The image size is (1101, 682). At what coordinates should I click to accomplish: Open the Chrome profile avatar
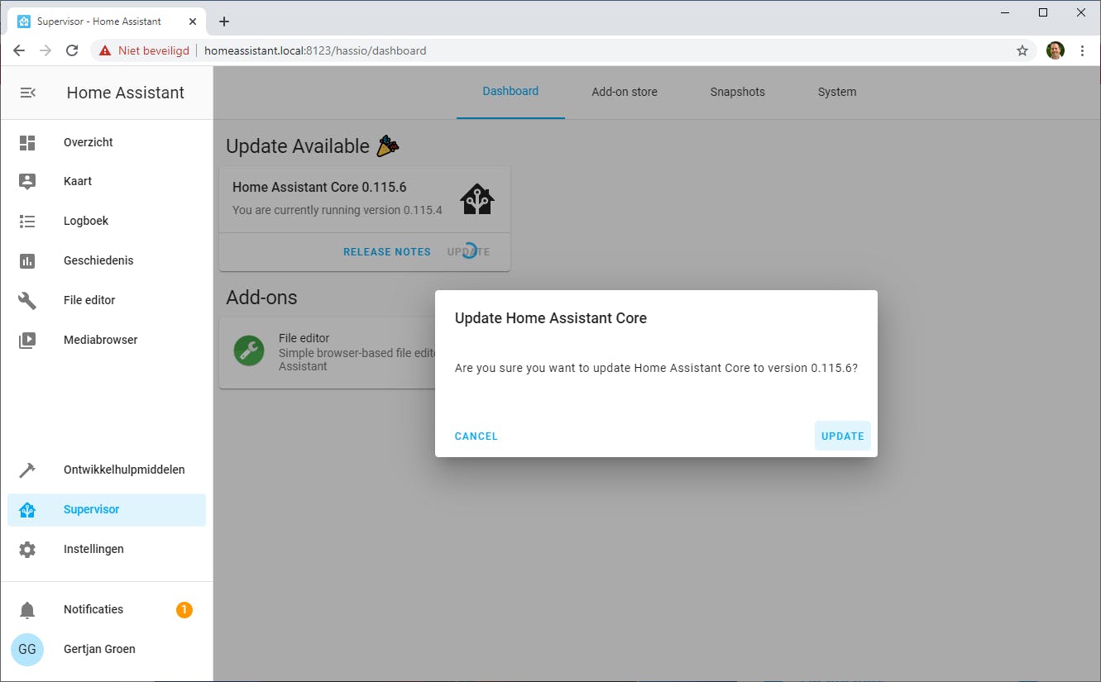1055,50
